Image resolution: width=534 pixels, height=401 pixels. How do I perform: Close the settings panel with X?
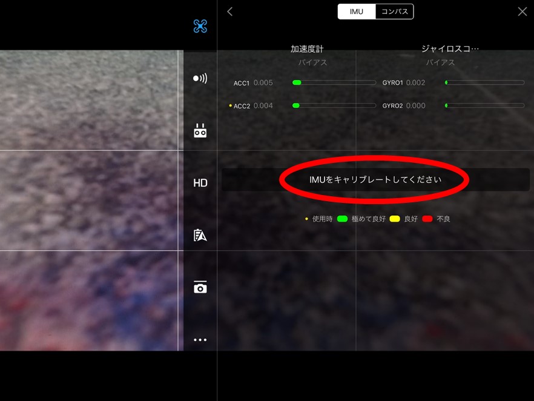click(x=522, y=12)
